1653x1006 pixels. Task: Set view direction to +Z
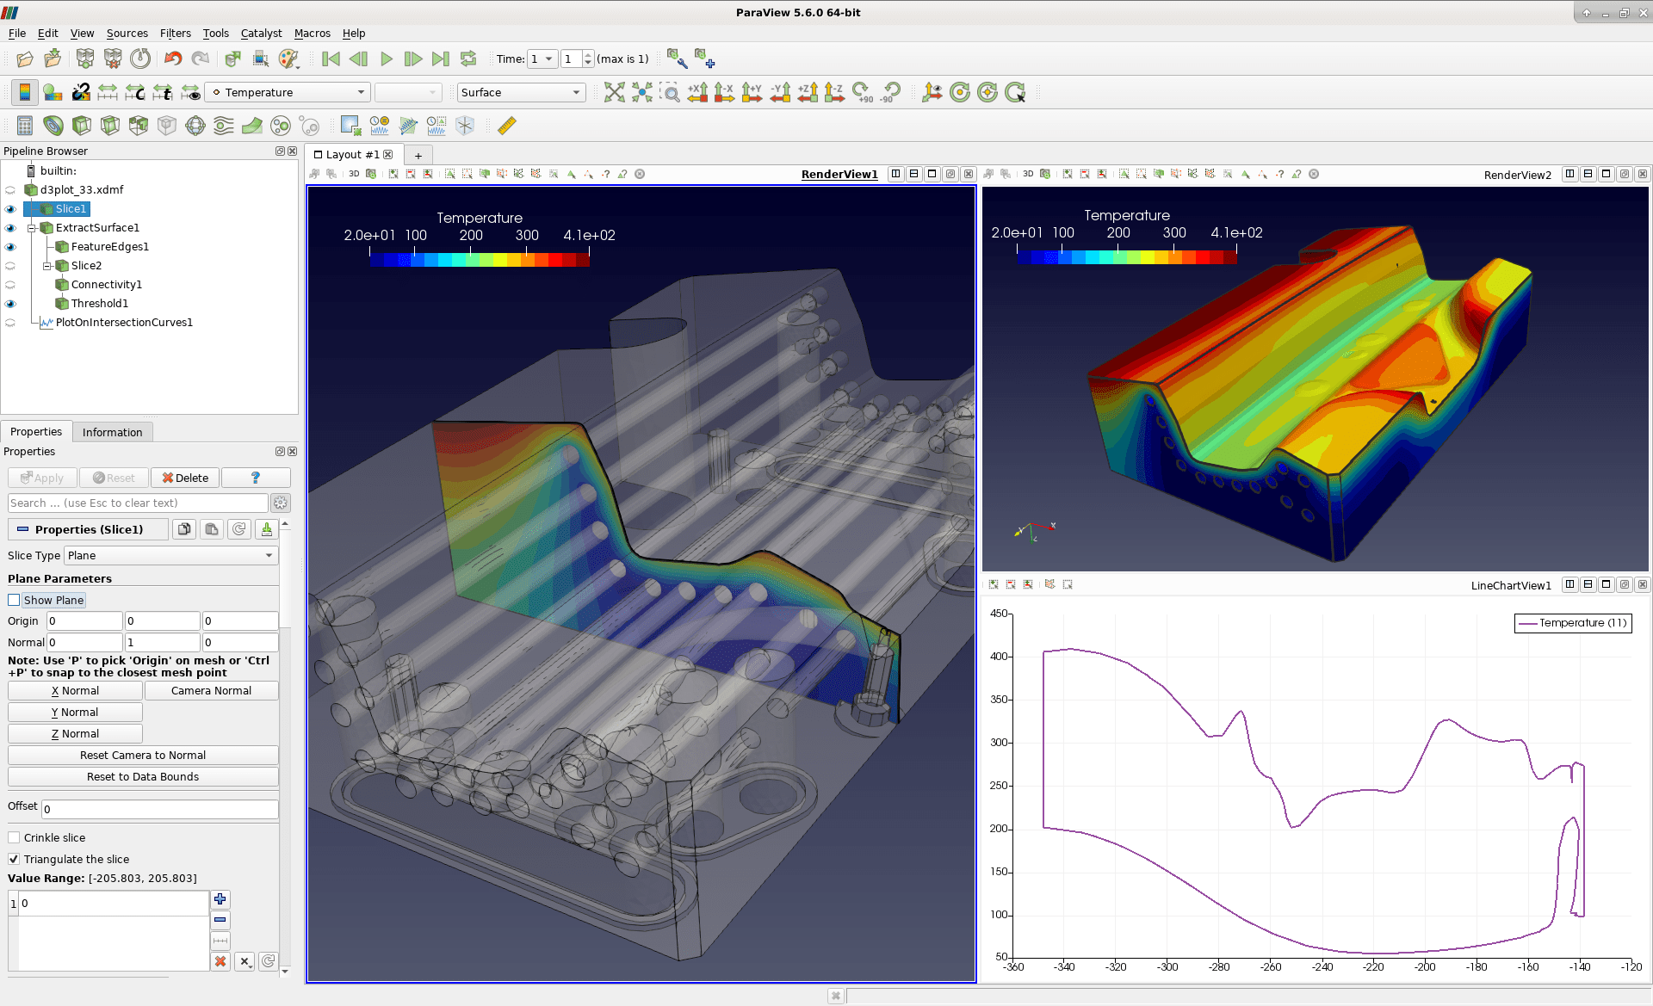[x=808, y=92]
